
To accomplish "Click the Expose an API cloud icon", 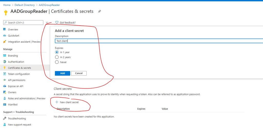I will 5,86.
